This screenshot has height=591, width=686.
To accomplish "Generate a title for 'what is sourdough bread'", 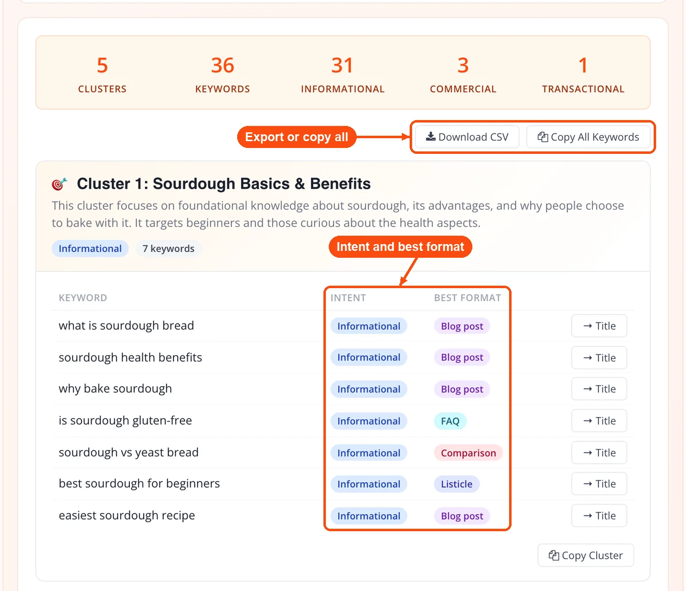I will coord(599,326).
